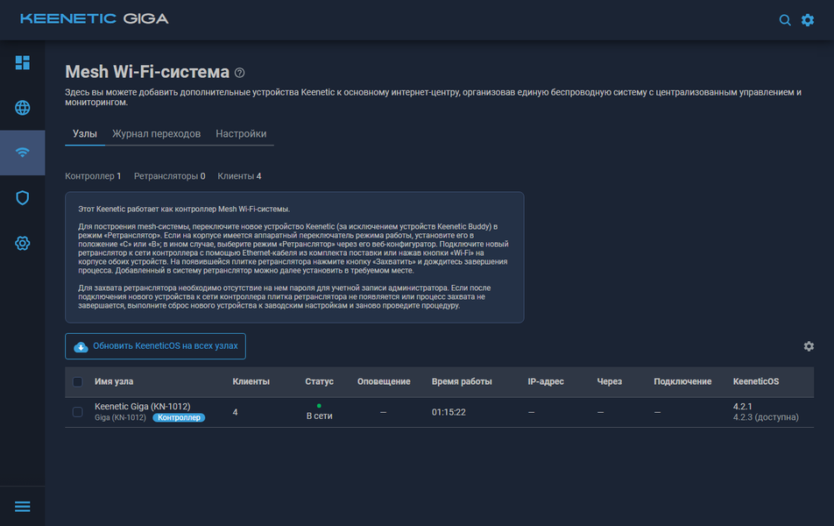Click the version 4.2.1 text
Screen dimensions: 834x526
pos(743,407)
